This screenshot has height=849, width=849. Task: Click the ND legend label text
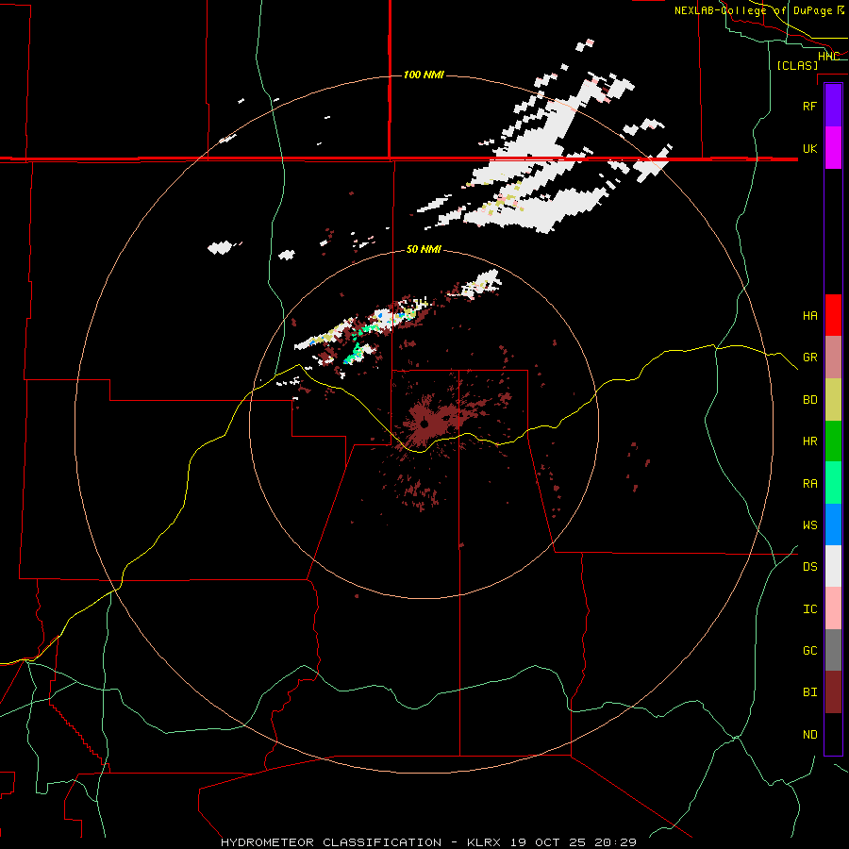pyautogui.click(x=809, y=735)
